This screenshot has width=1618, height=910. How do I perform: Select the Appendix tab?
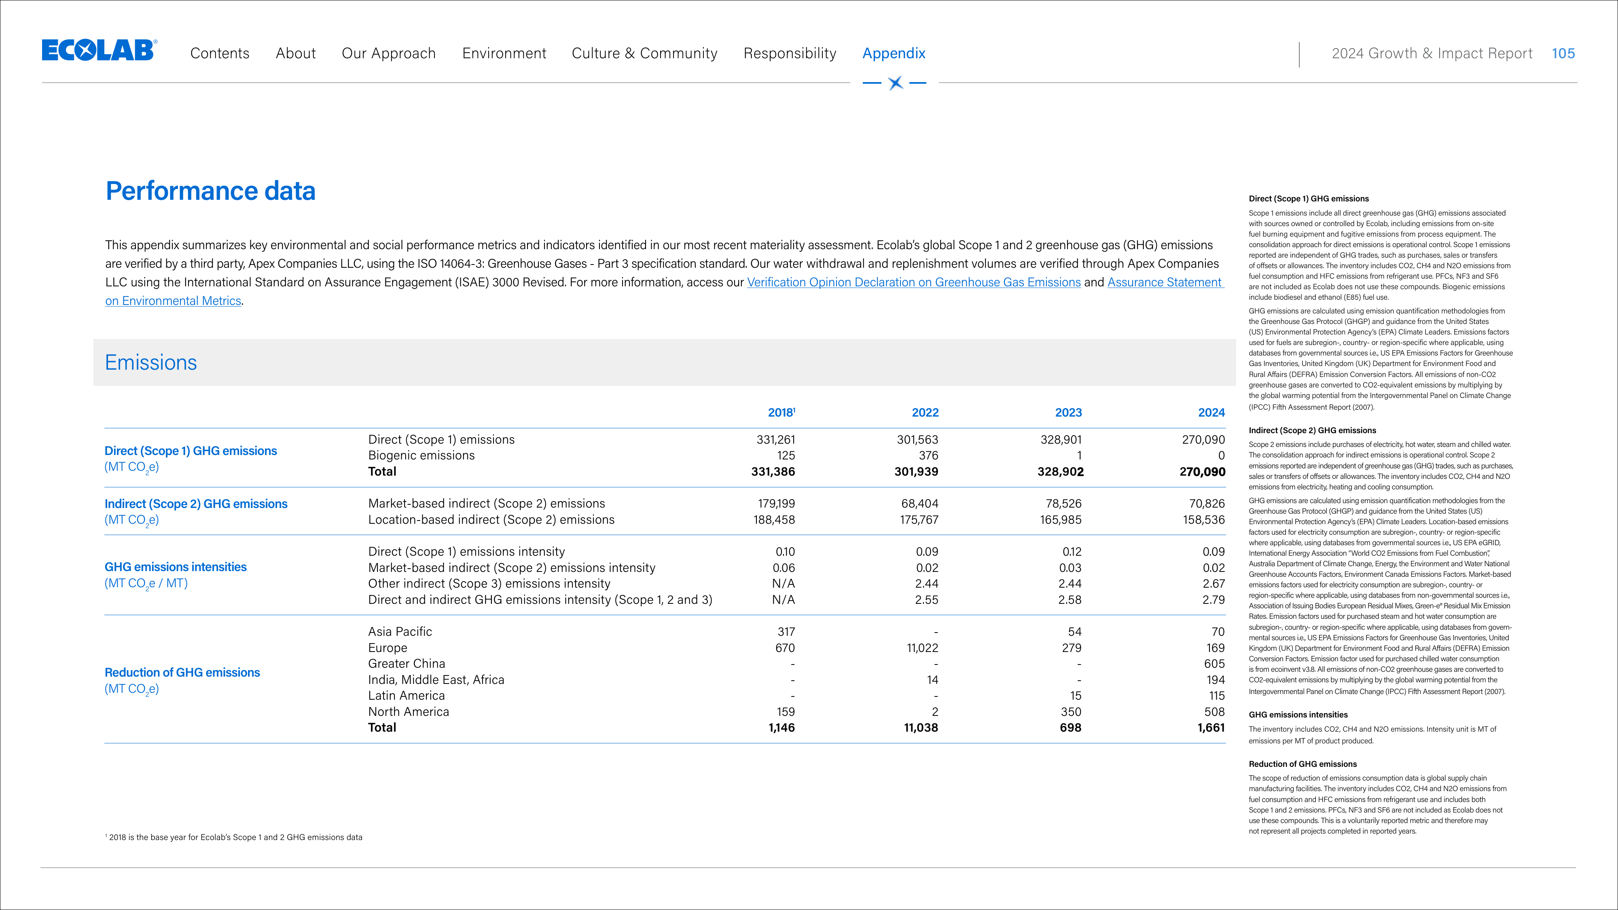tap(894, 53)
